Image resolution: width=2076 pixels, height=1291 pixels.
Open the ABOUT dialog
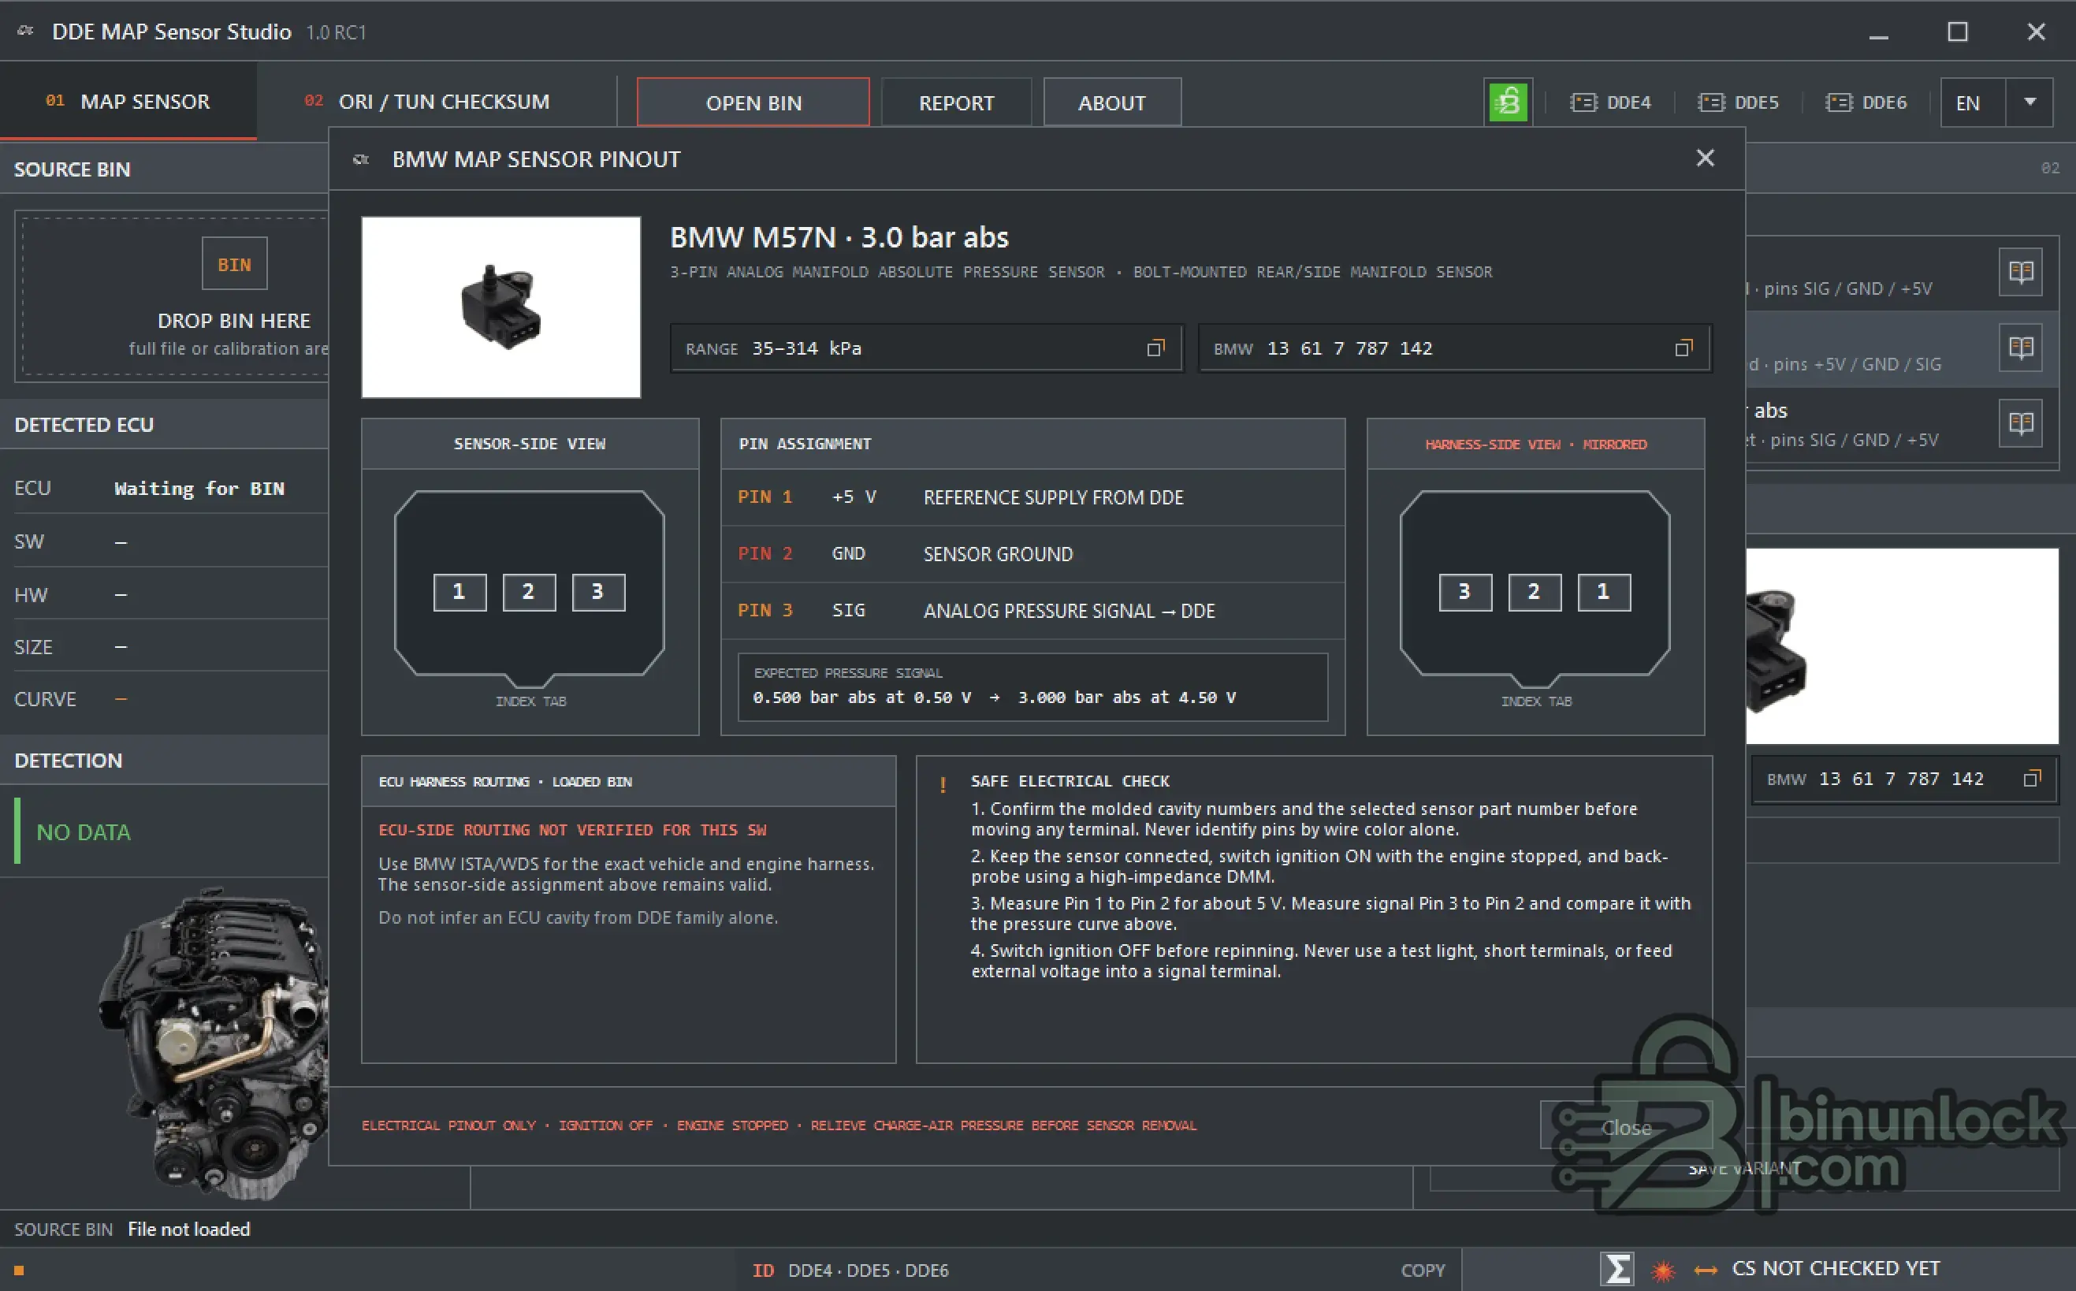coord(1111,102)
